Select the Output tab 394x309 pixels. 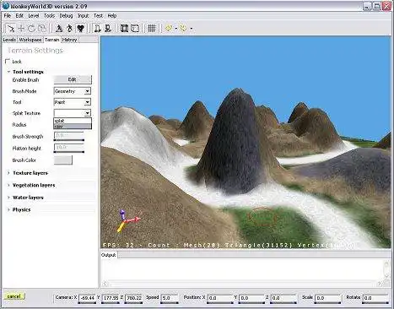click(x=109, y=255)
